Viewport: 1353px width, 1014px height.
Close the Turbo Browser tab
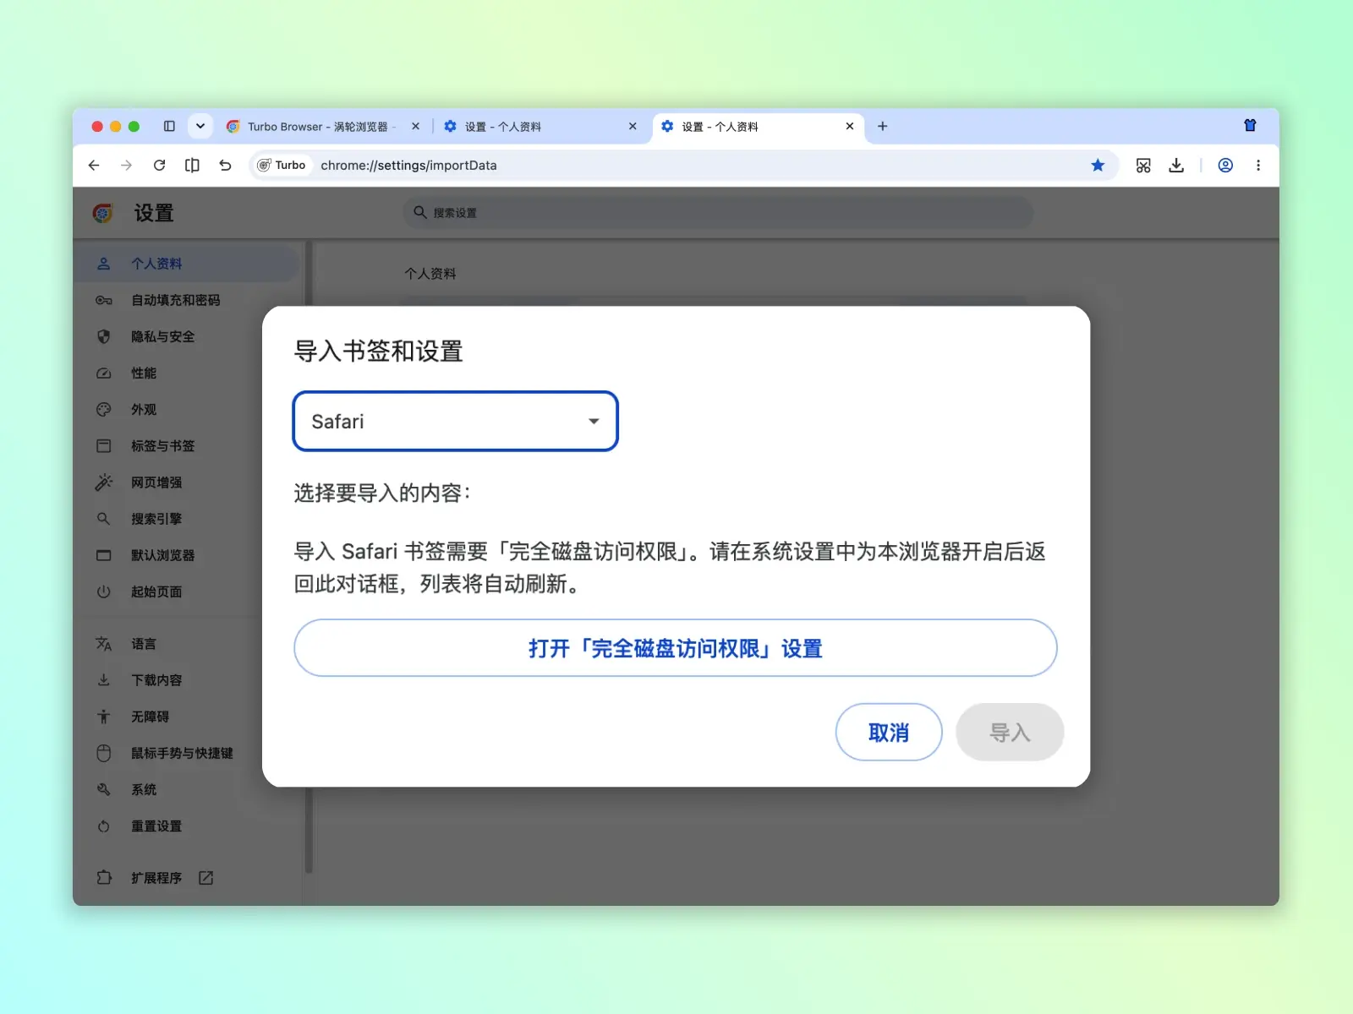[x=415, y=126]
